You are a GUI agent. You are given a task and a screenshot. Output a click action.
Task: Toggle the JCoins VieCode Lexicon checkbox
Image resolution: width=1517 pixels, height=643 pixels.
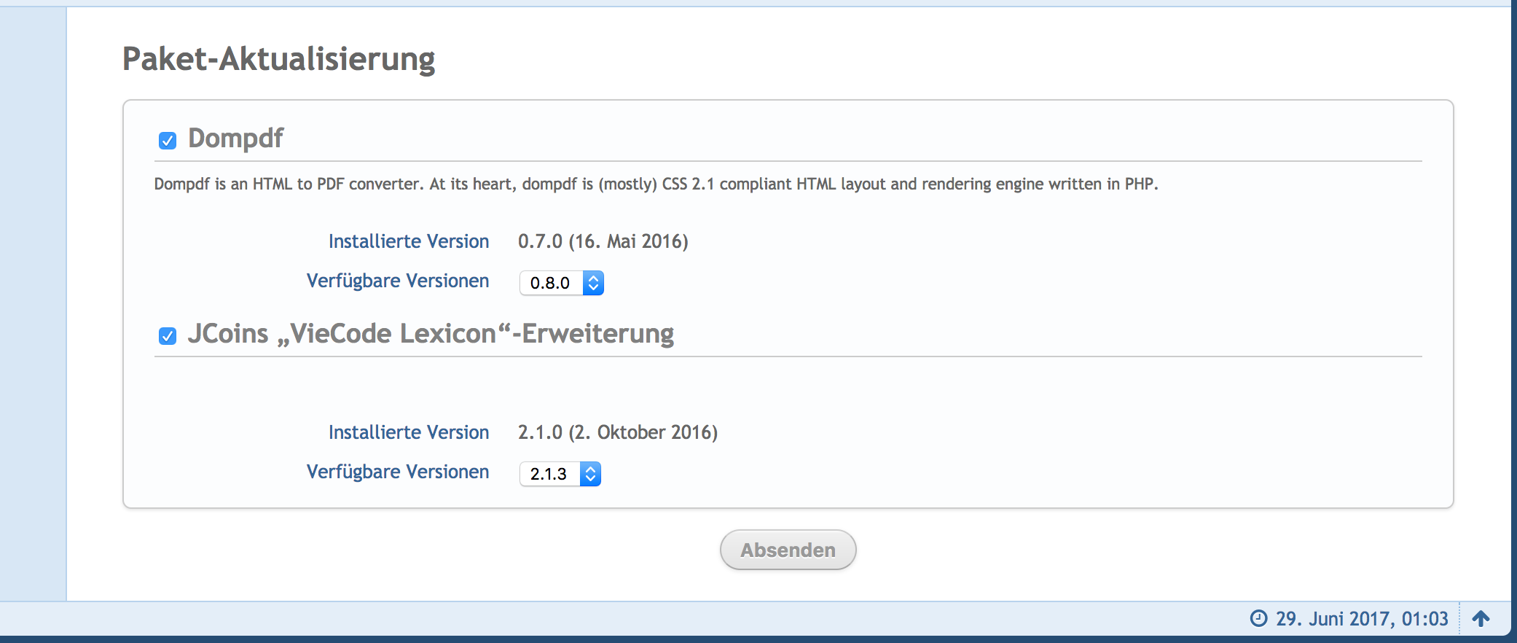(168, 336)
